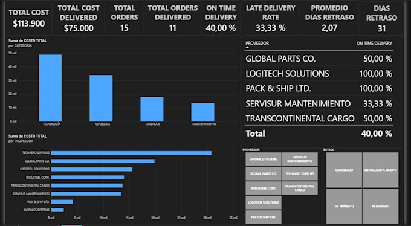Filter by AVIONICS SYSTEMS slicer button
The height and width of the screenshot is (226, 411).
[x=264, y=159]
